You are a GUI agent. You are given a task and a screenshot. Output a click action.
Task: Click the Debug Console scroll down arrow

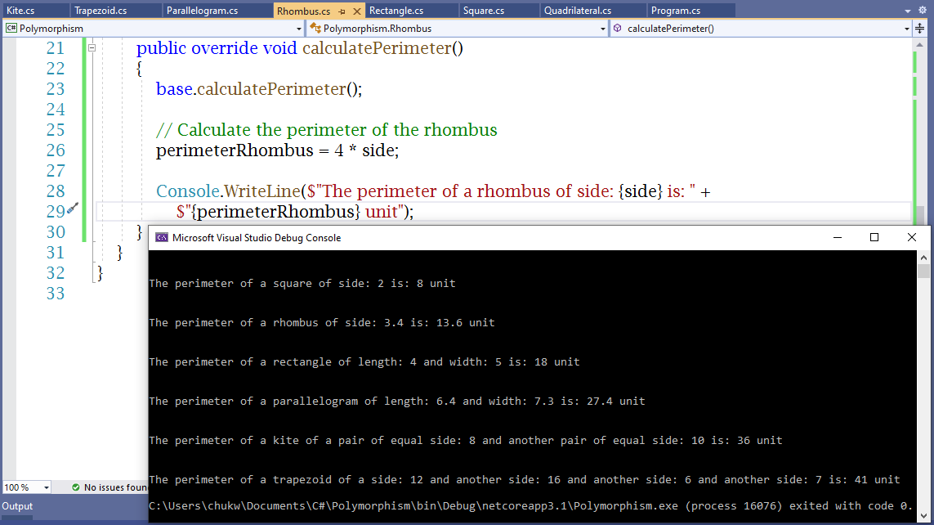(x=923, y=516)
